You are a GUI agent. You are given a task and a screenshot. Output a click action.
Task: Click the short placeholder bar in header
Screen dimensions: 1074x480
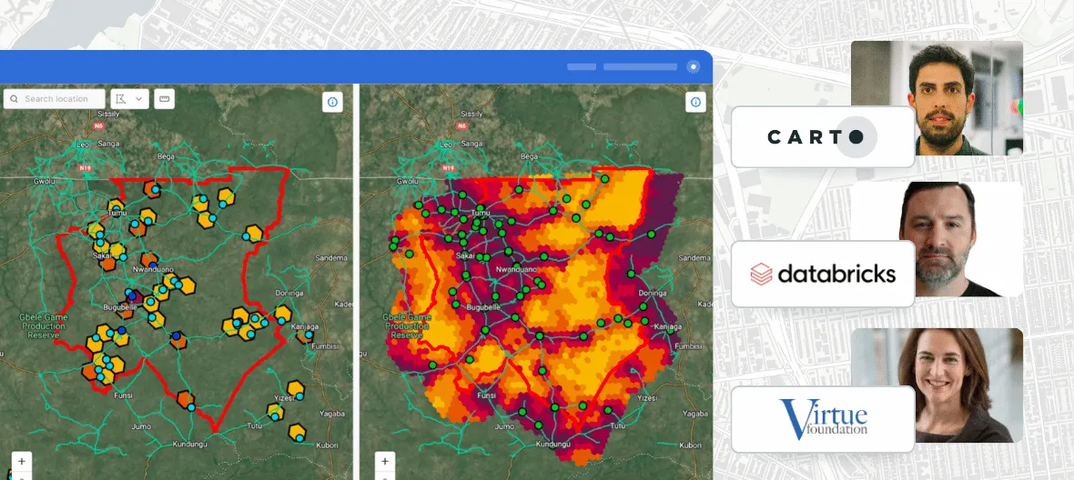click(x=582, y=66)
